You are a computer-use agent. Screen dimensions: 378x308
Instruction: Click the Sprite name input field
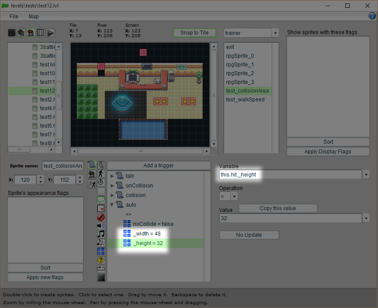[x=63, y=166]
